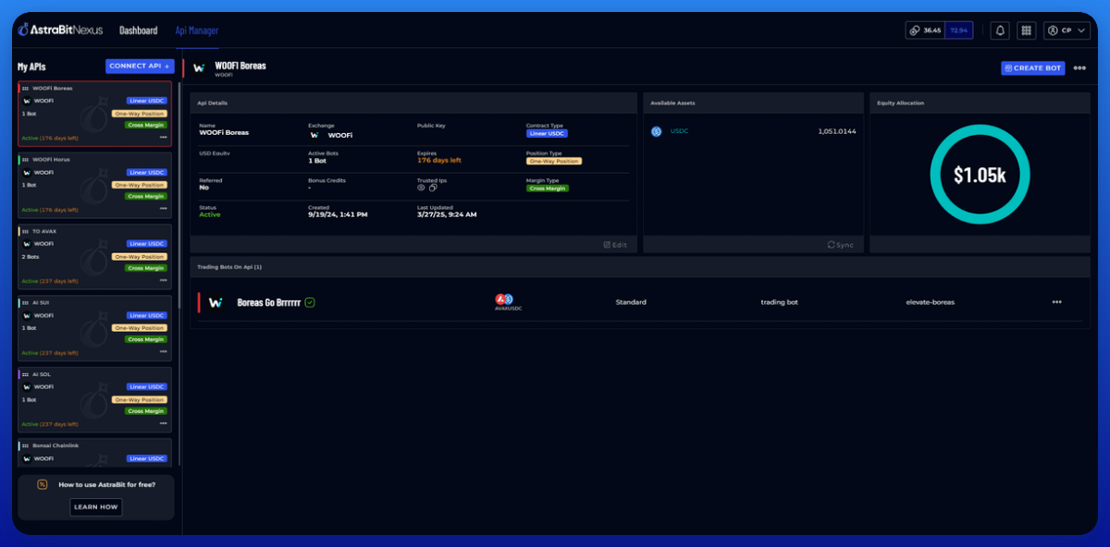The width and height of the screenshot is (1110, 547).
Task: Click the AVAXUSDC pair icon
Action: (504, 299)
